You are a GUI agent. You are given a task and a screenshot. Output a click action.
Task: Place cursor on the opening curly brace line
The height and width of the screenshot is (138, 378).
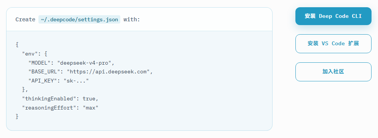point(17,44)
